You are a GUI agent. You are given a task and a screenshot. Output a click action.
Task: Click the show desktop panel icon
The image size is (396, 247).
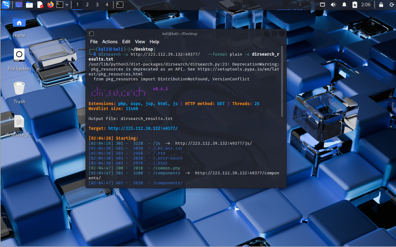point(19,5)
